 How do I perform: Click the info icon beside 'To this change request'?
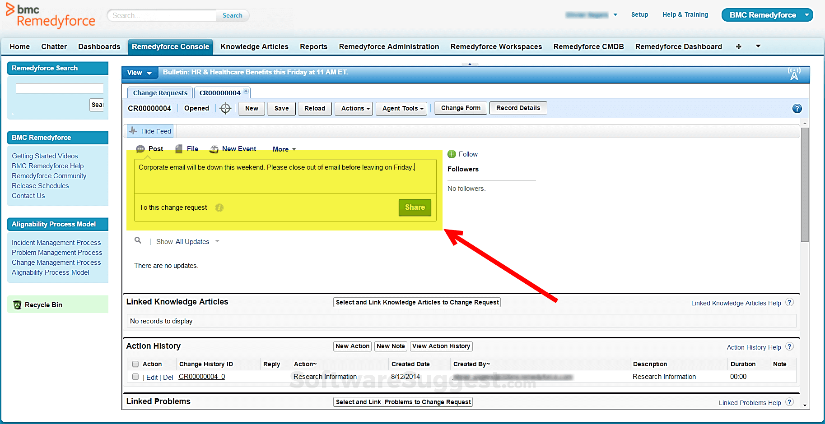coord(219,207)
